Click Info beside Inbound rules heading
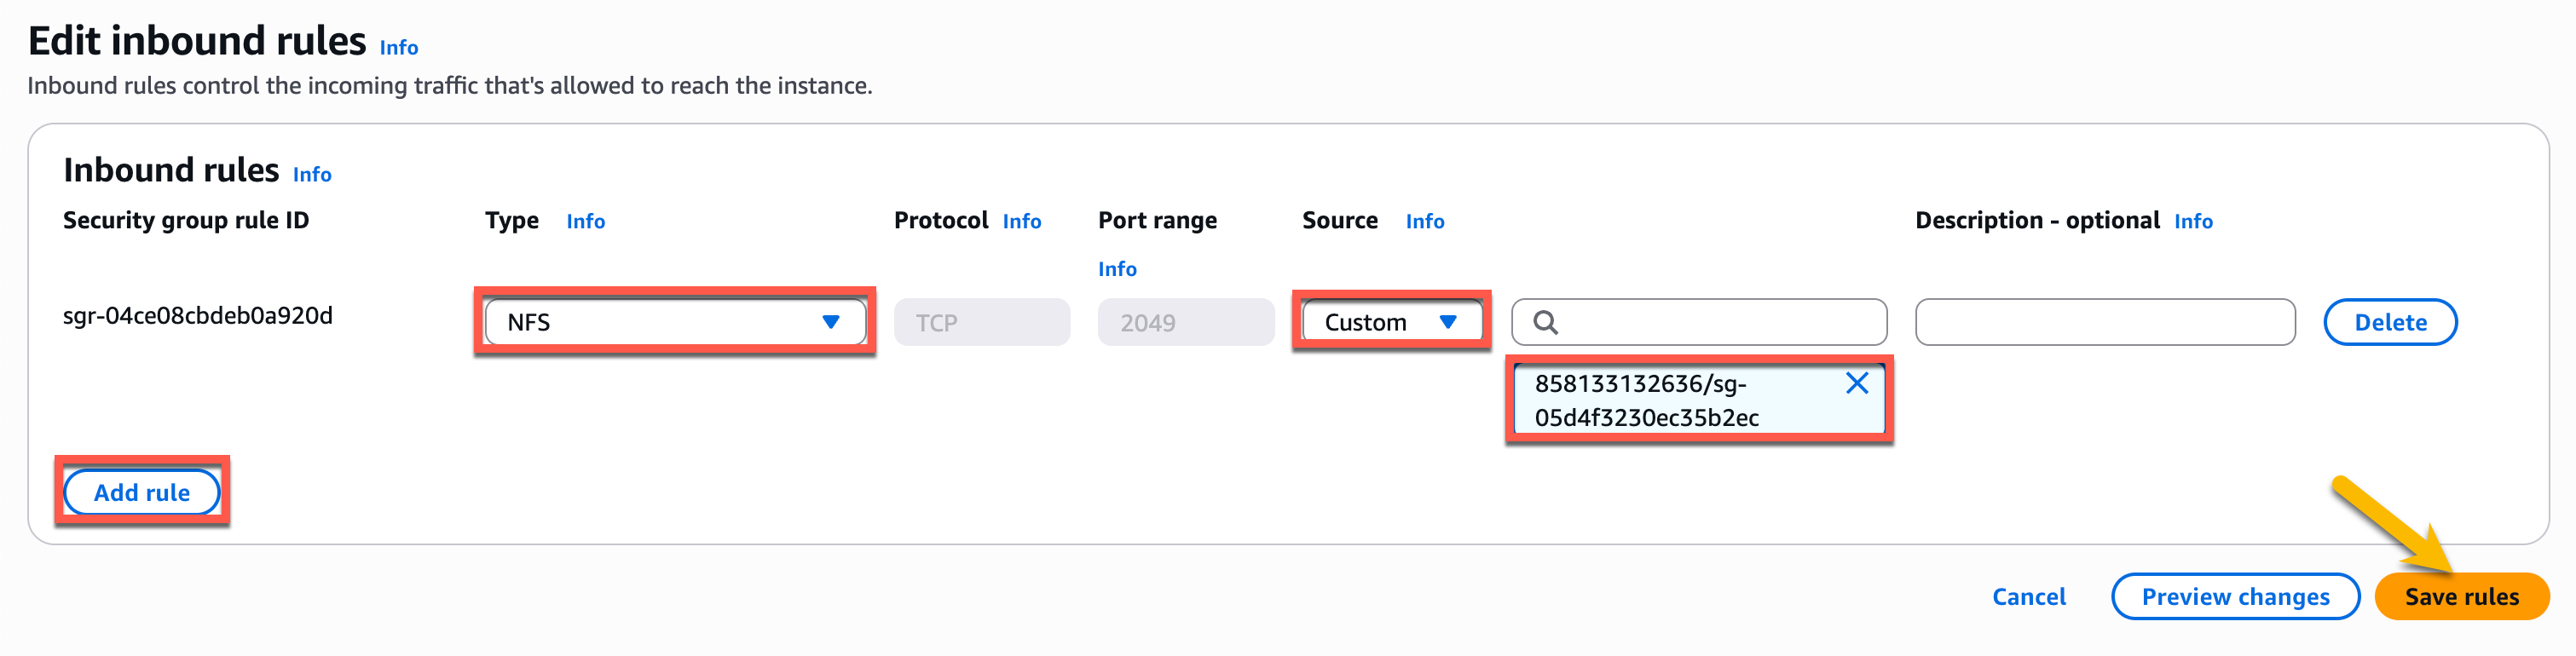The height and width of the screenshot is (656, 2576). 311,174
